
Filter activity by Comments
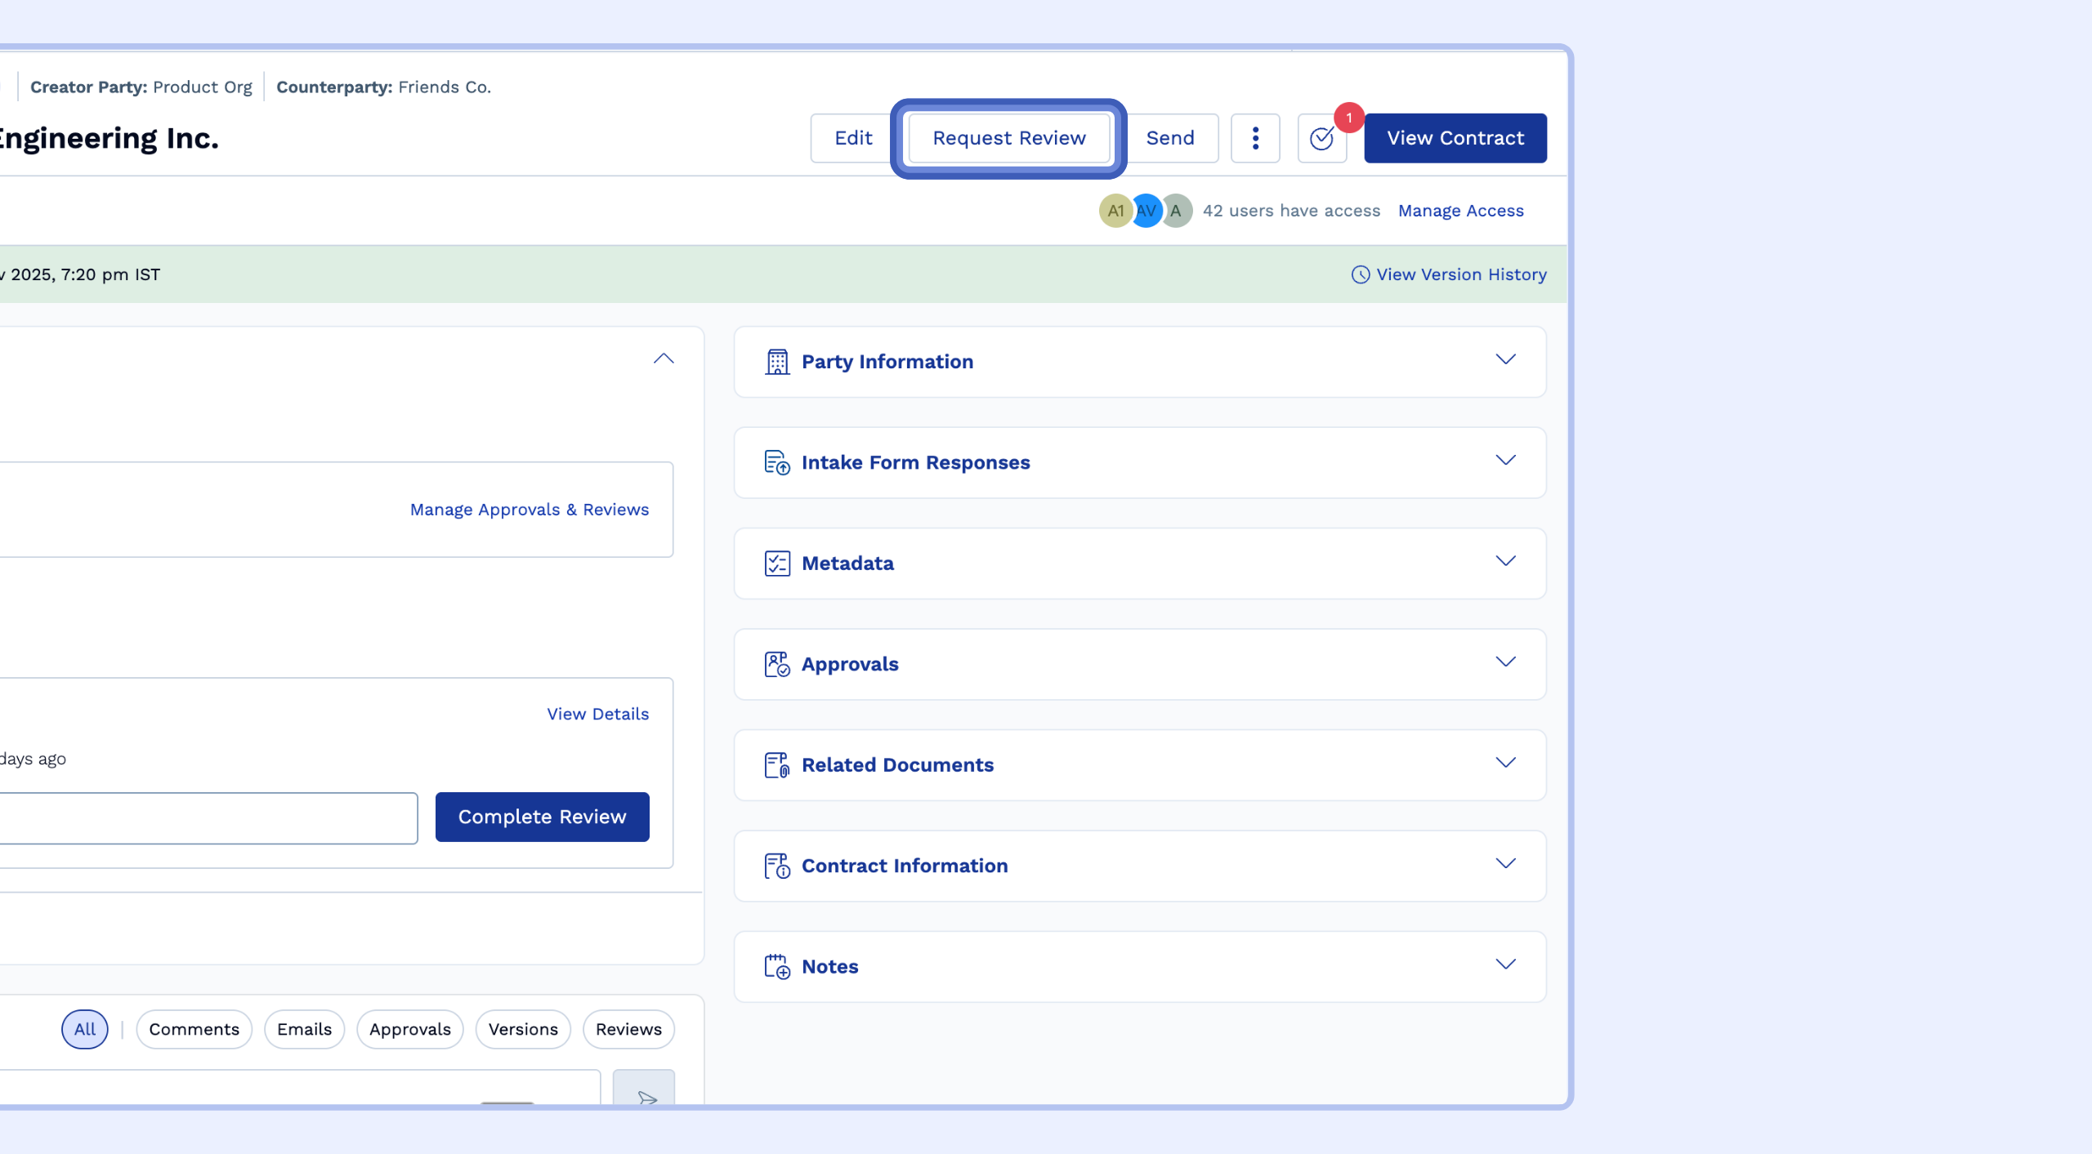[194, 1029]
